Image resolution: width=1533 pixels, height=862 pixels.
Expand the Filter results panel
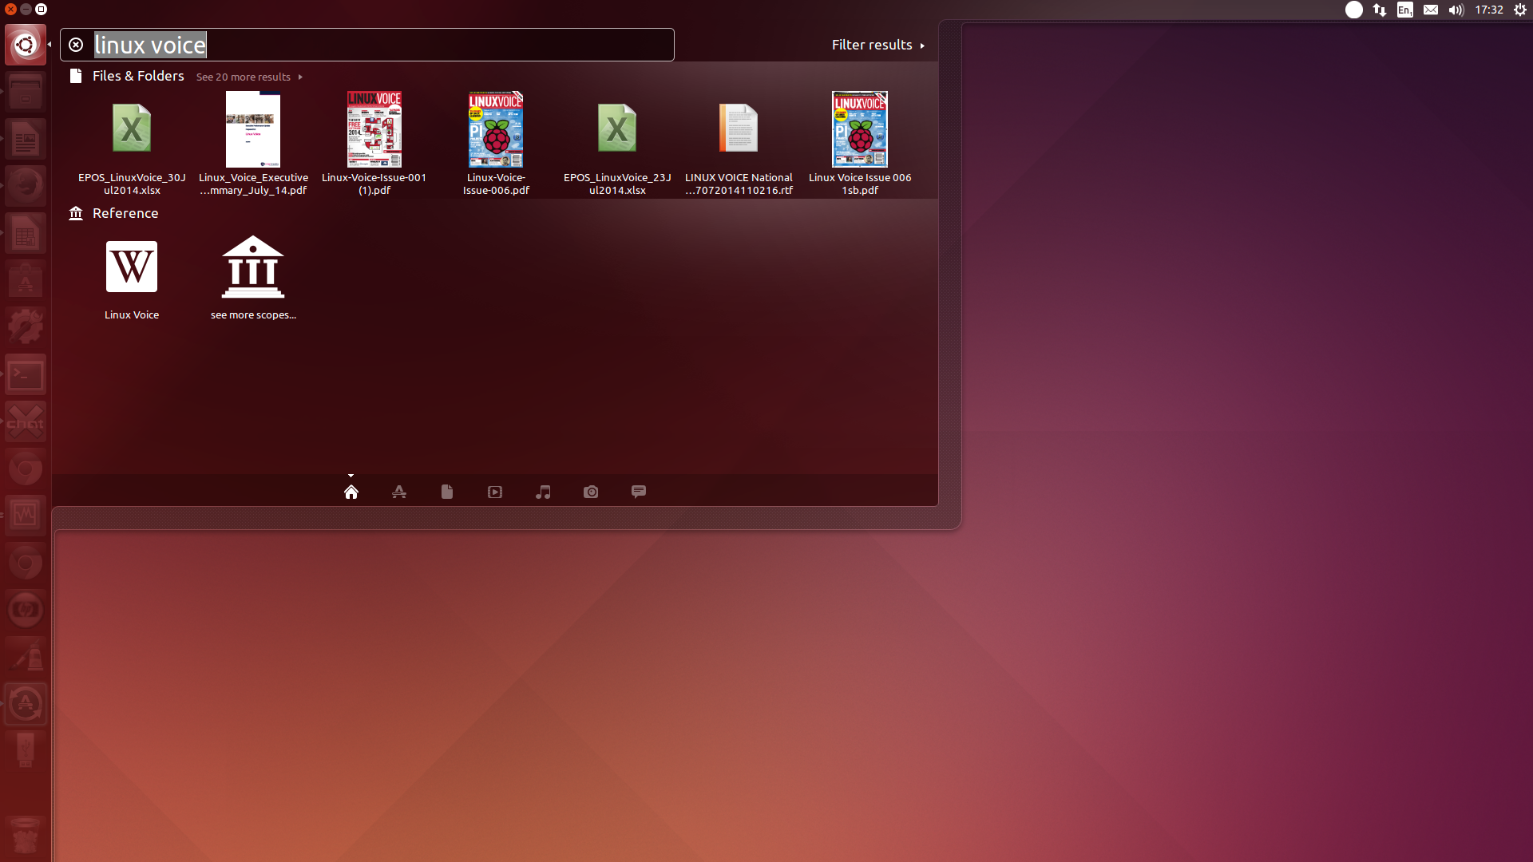[877, 45]
